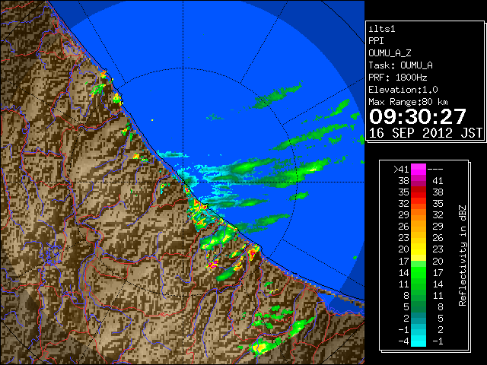Select the 'PPI' scan type text
This screenshot has width=487, height=365.
[376, 41]
